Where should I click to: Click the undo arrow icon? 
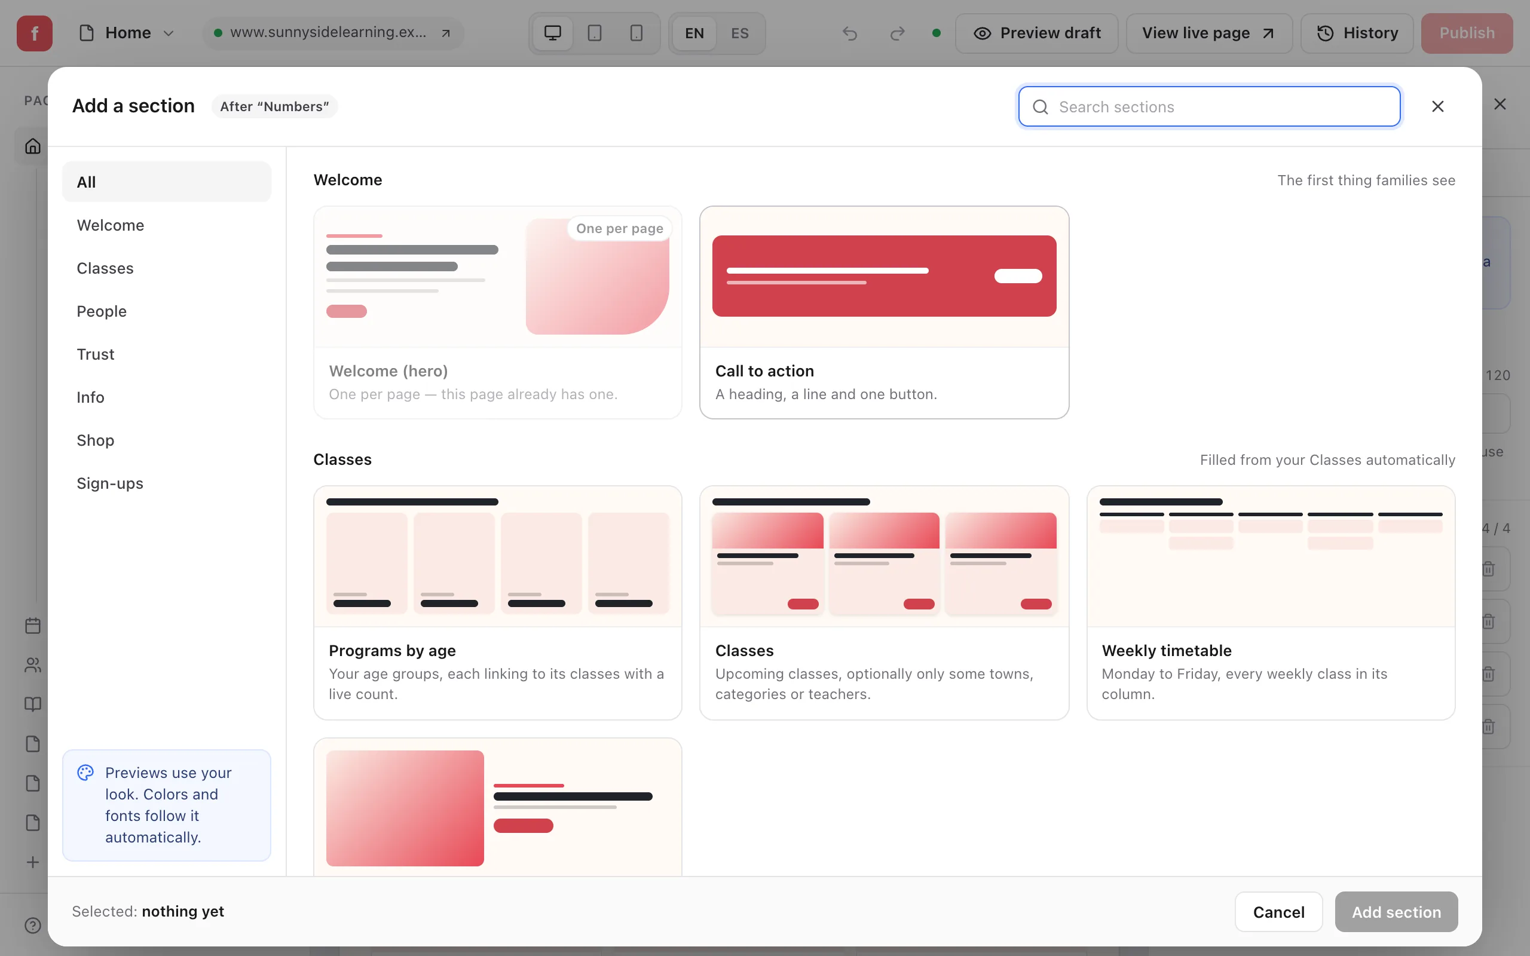coord(850,33)
